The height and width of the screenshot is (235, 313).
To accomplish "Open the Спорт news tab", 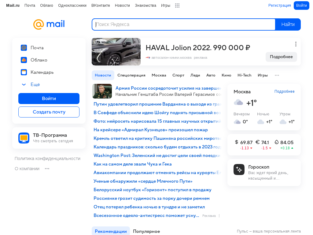I will (x=178, y=75).
